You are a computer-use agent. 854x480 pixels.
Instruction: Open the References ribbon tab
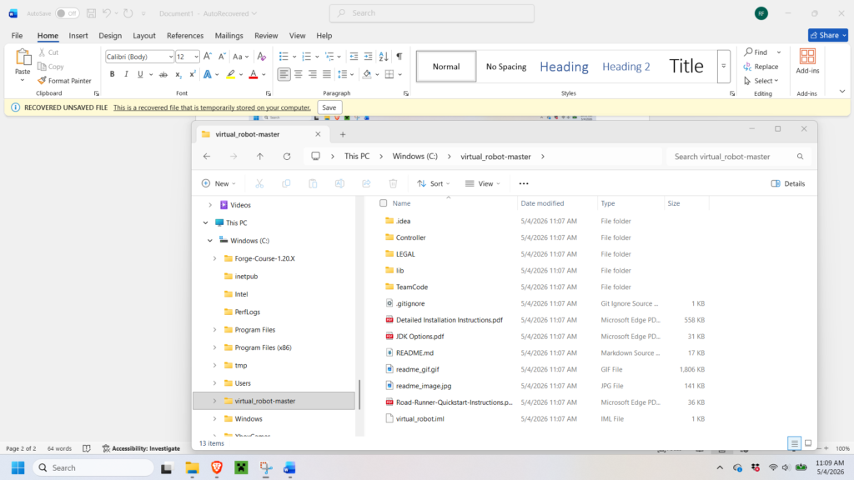pyautogui.click(x=185, y=35)
